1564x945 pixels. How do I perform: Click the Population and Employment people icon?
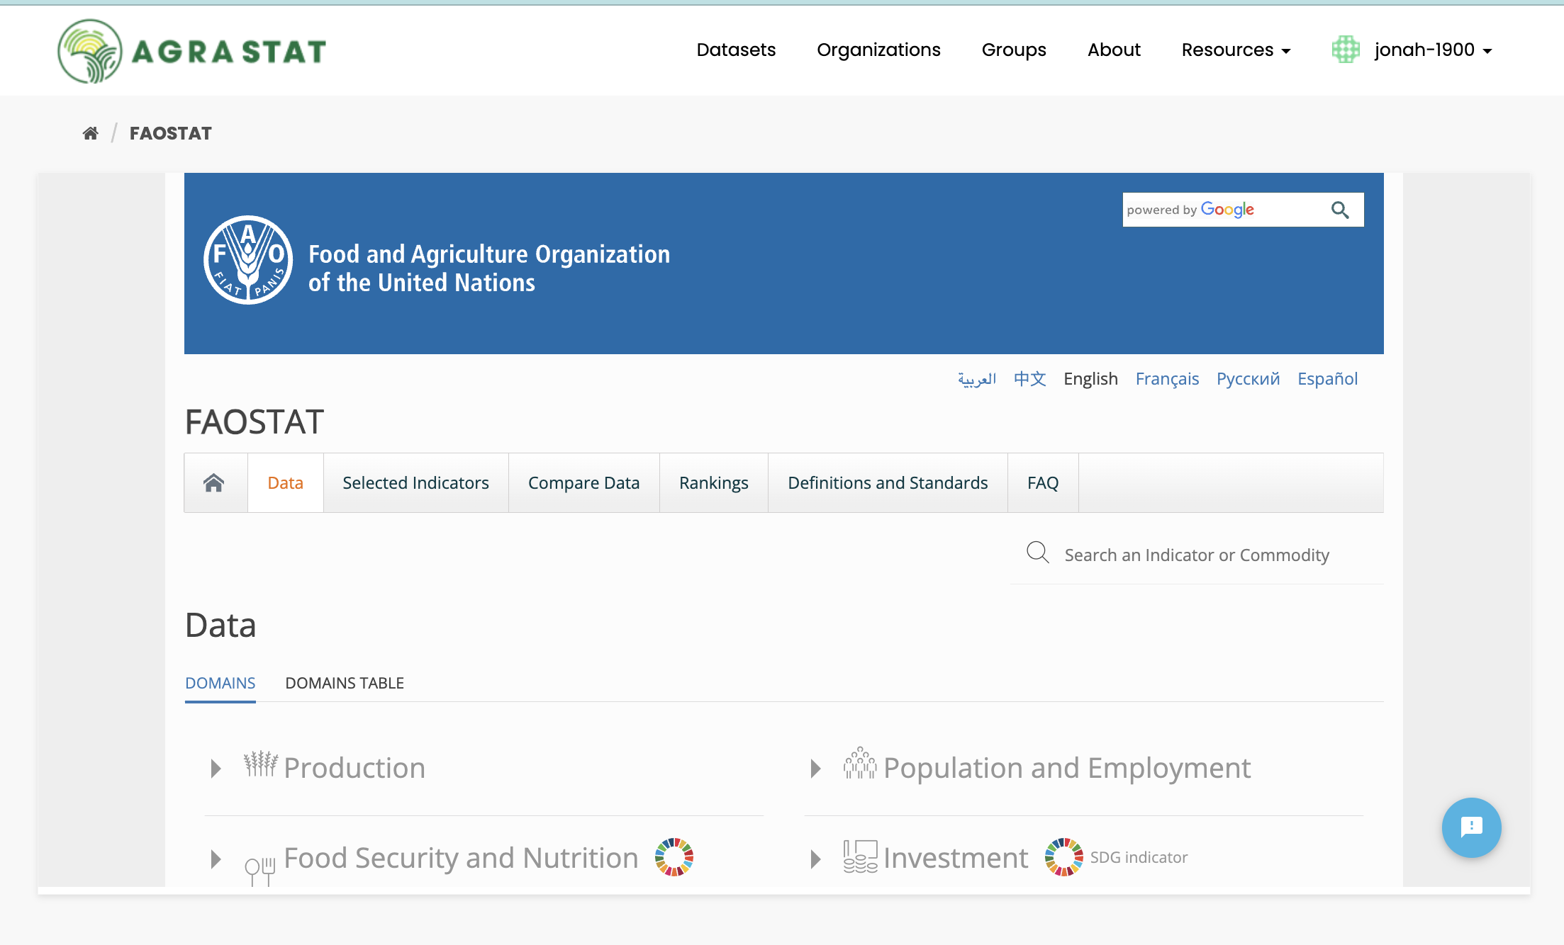click(860, 763)
